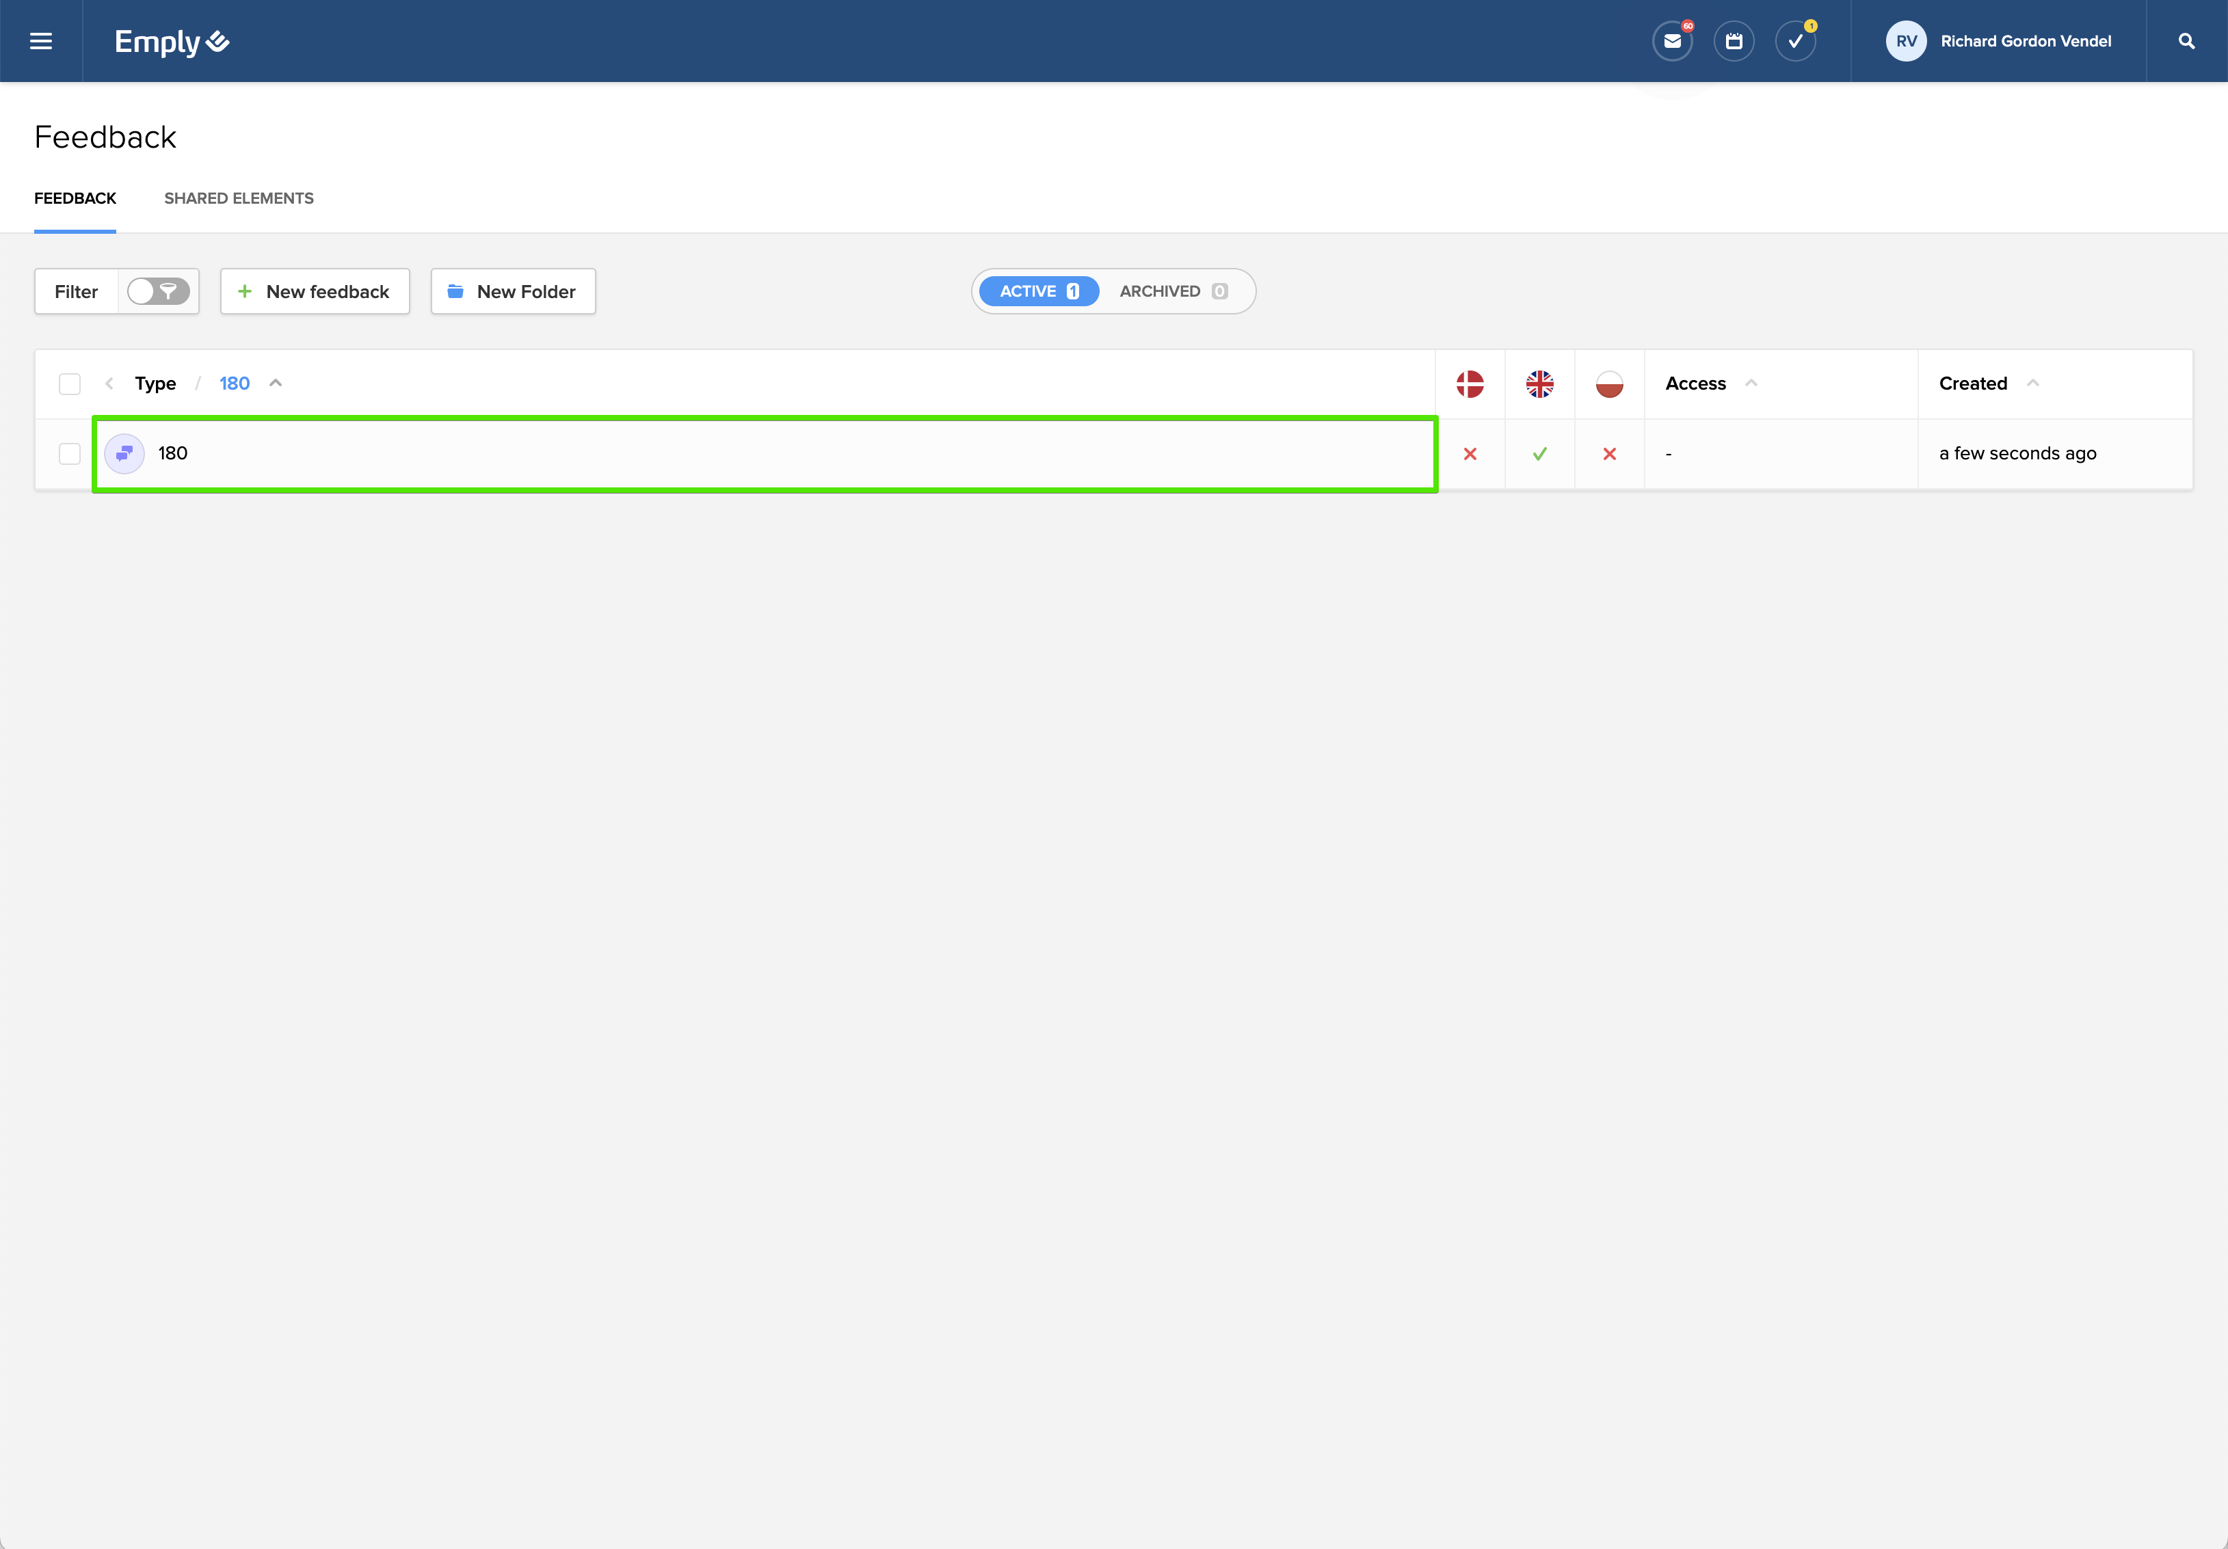Open the hamburger main menu
2228x1549 pixels.
[41, 41]
